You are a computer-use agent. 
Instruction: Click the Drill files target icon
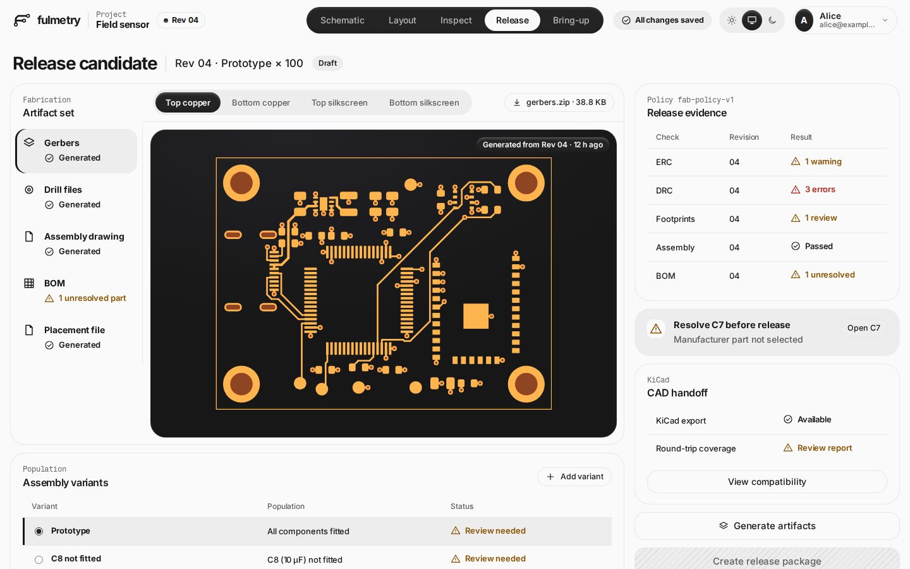click(x=29, y=190)
